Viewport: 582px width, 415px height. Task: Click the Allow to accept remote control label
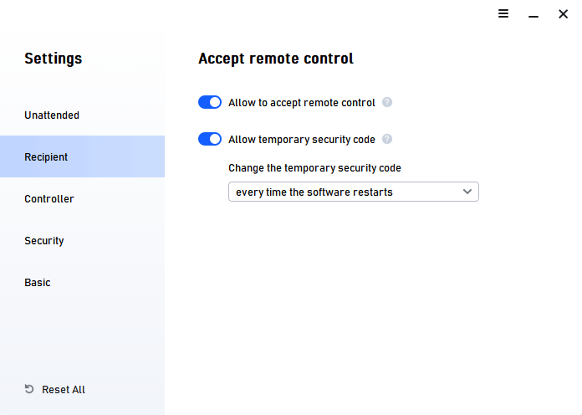(302, 103)
